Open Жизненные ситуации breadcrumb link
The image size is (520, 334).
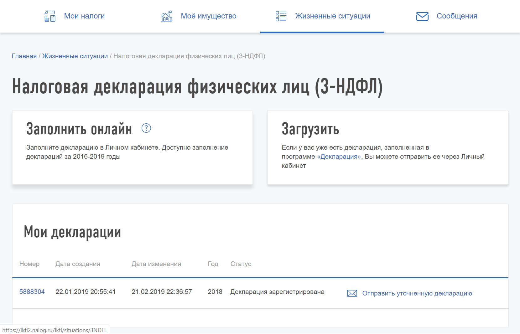(x=75, y=56)
